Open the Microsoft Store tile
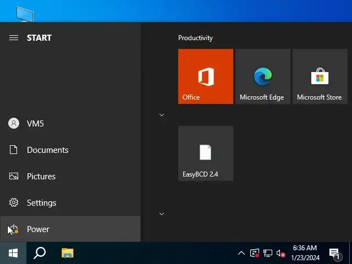Image resolution: width=352 pixels, height=264 pixels. pyautogui.click(x=320, y=76)
